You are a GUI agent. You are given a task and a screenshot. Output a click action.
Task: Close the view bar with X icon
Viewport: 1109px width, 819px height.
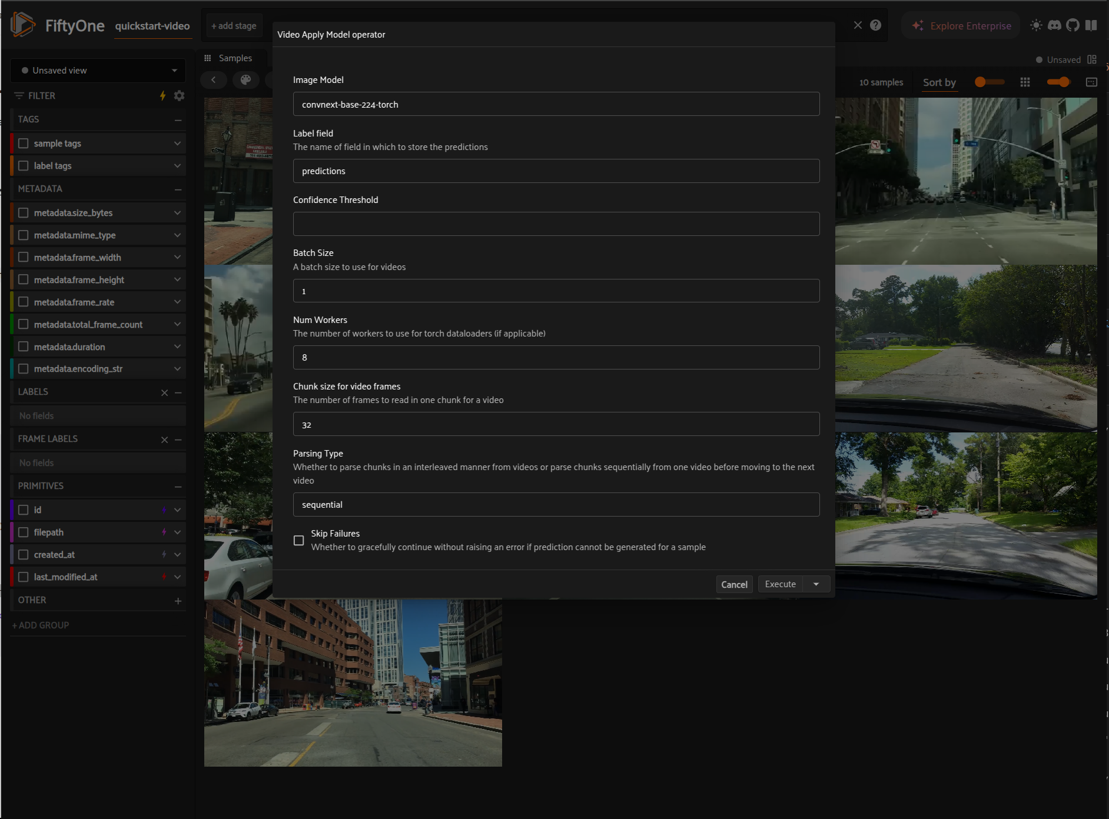858,25
